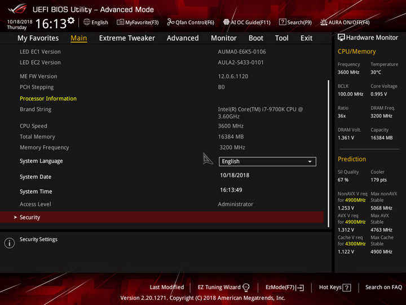Click Last Modified button

pyautogui.click(x=167, y=287)
